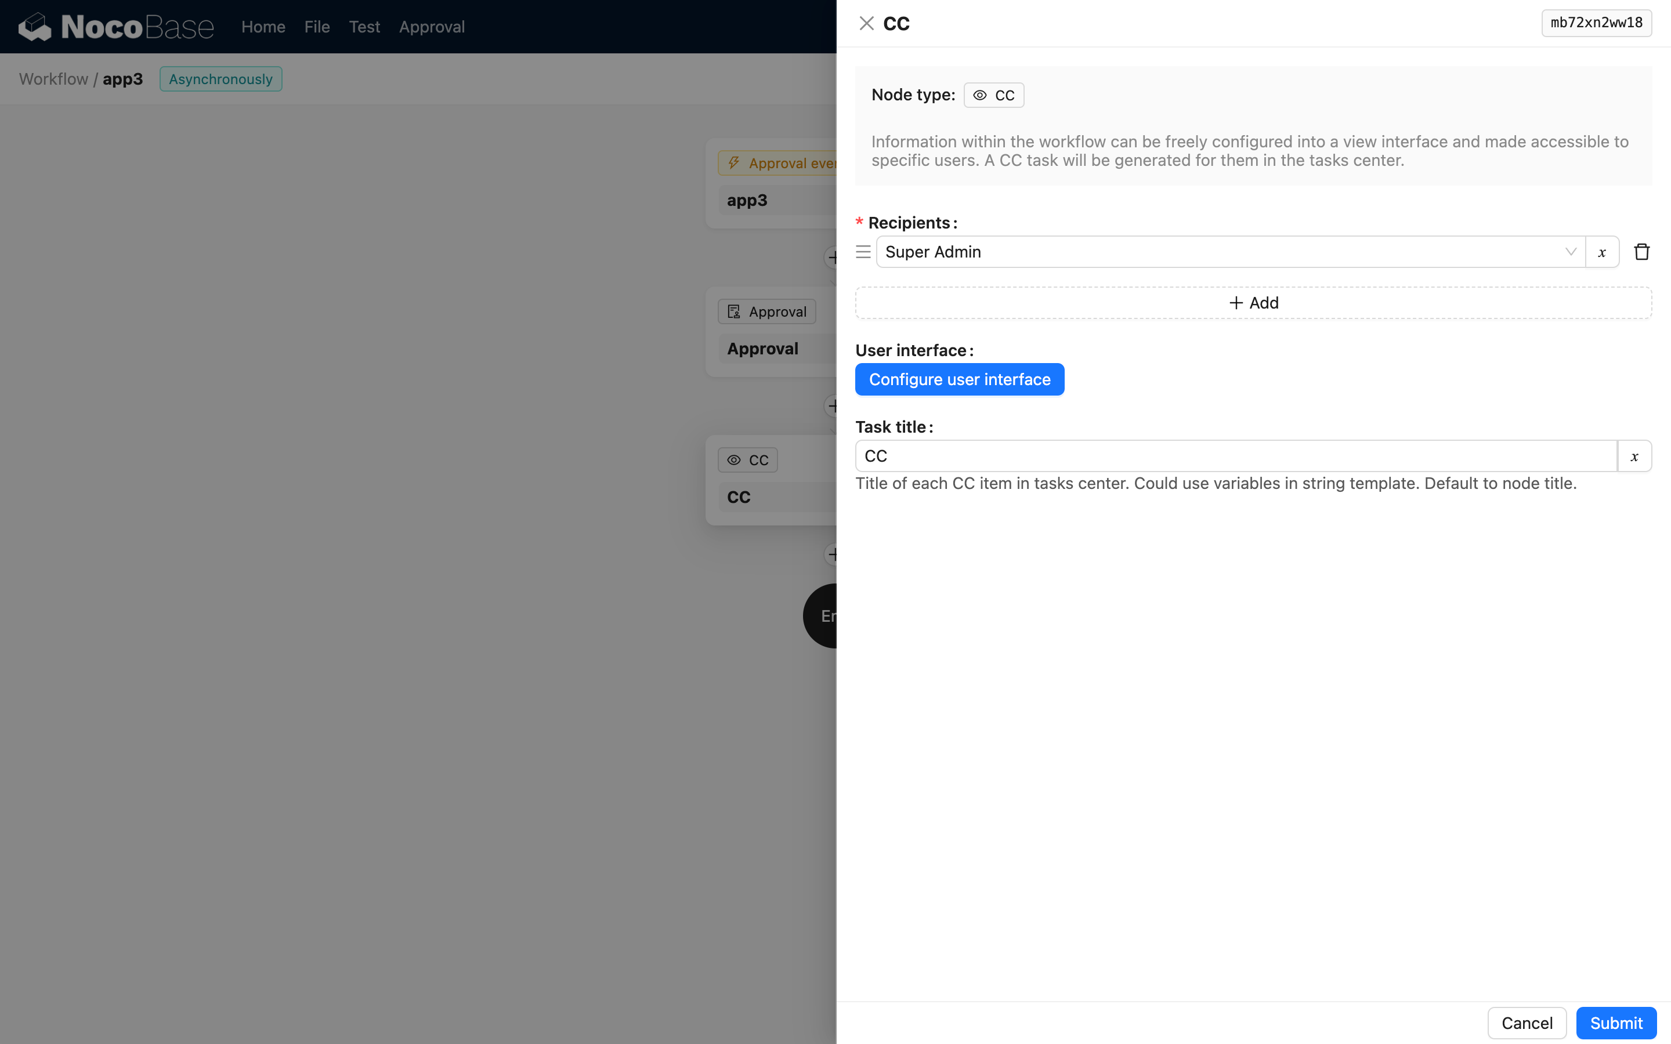Select Approval in the navigation bar
This screenshot has height=1044, width=1671.
(432, 26)
